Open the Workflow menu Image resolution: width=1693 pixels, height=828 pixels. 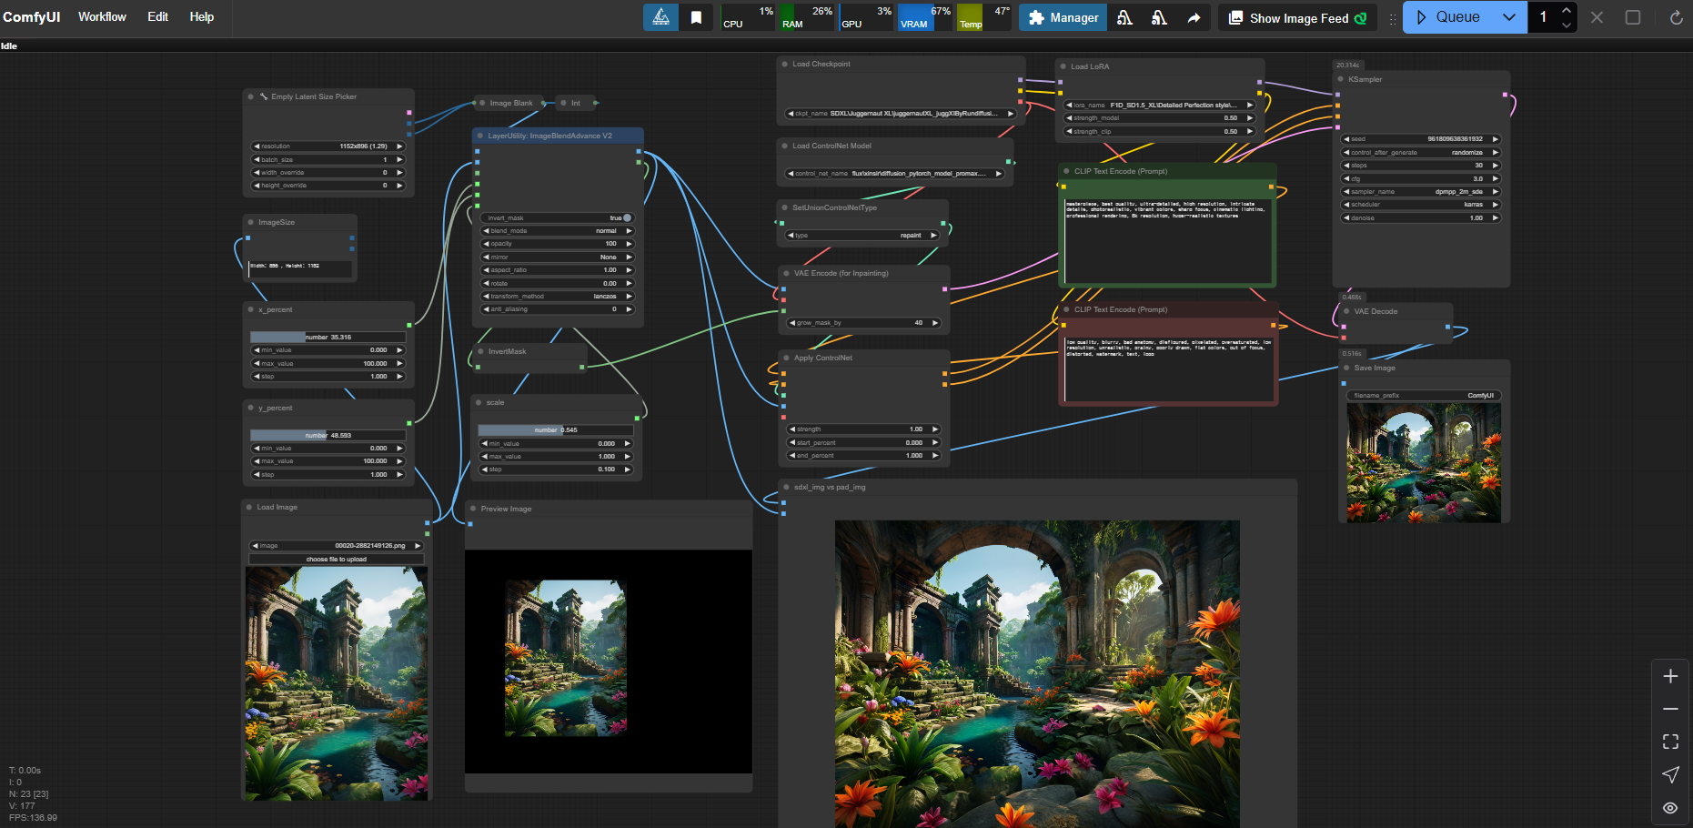coord(102,16)
